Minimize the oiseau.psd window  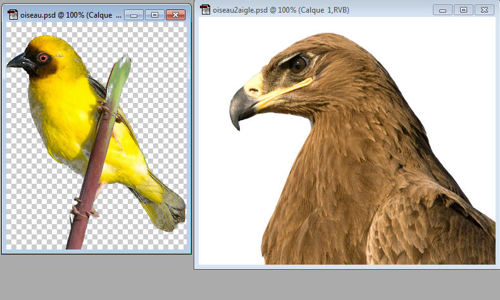coord(134,15)
